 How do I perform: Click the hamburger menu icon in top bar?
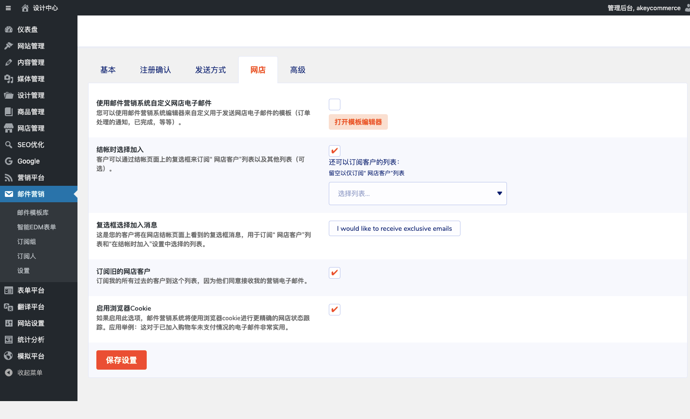[8, 8]
